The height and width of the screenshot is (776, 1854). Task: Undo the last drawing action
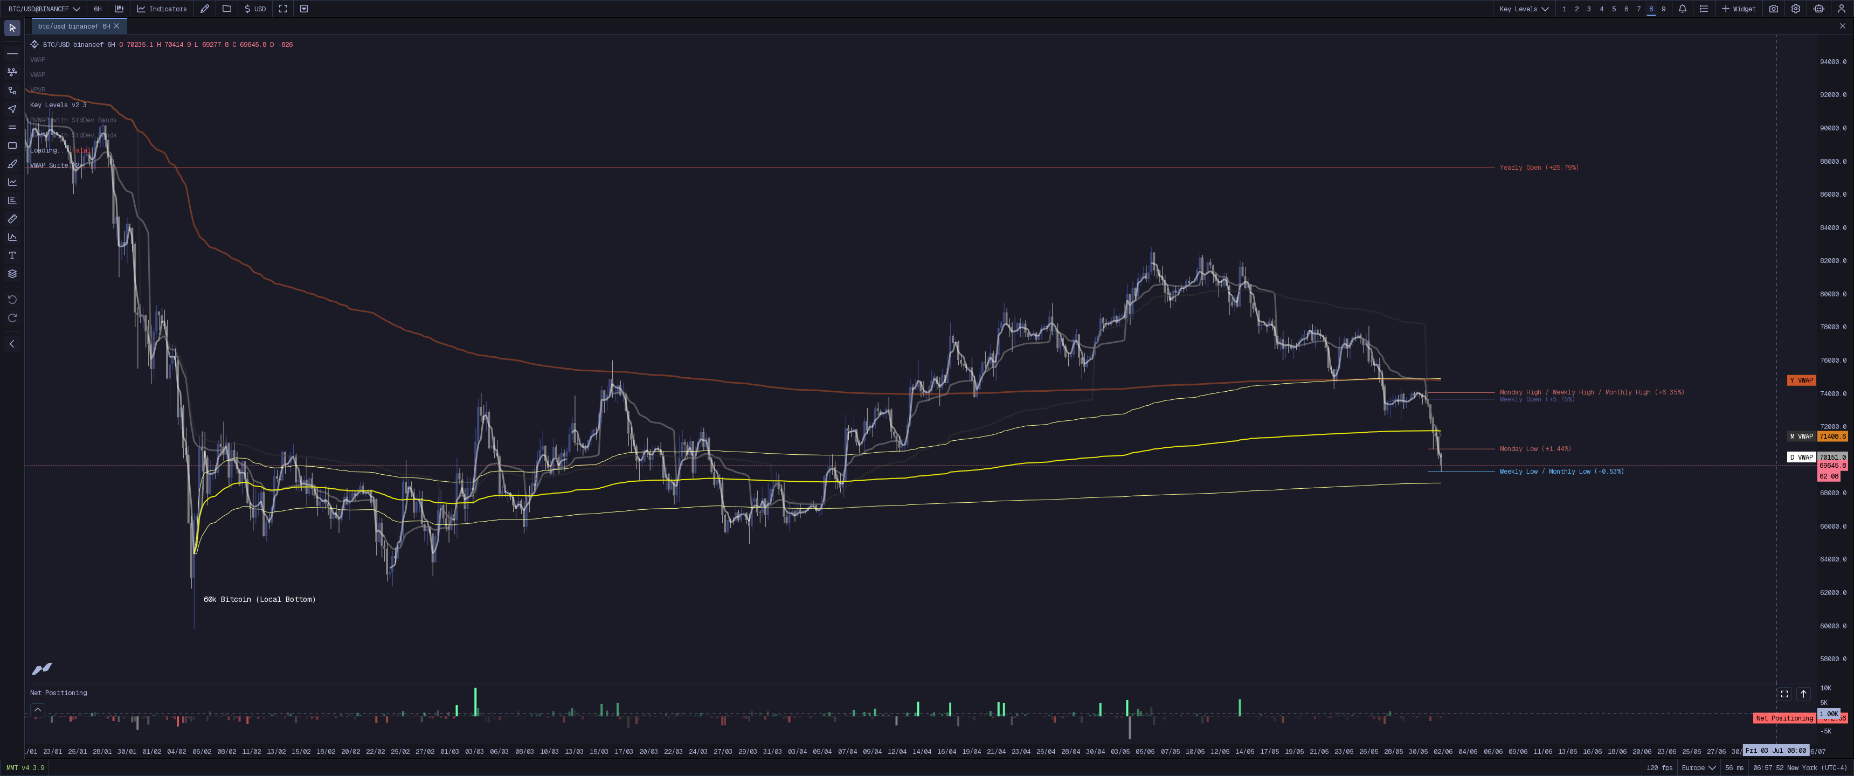12,300
